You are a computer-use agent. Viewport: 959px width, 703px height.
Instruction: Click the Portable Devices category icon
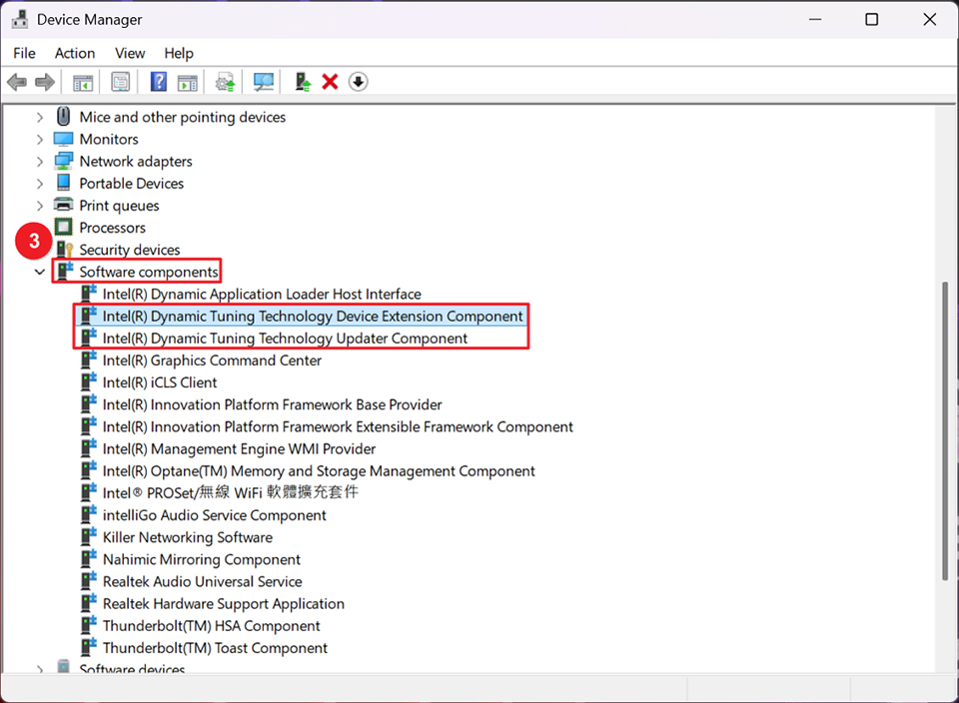coord(63,183)
